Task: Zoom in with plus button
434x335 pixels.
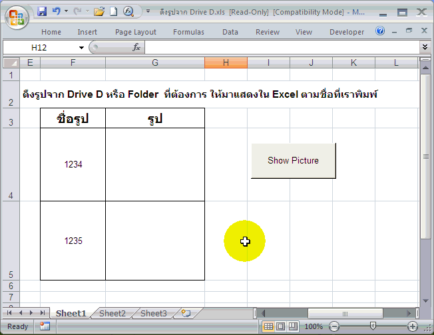Action: 413,327
